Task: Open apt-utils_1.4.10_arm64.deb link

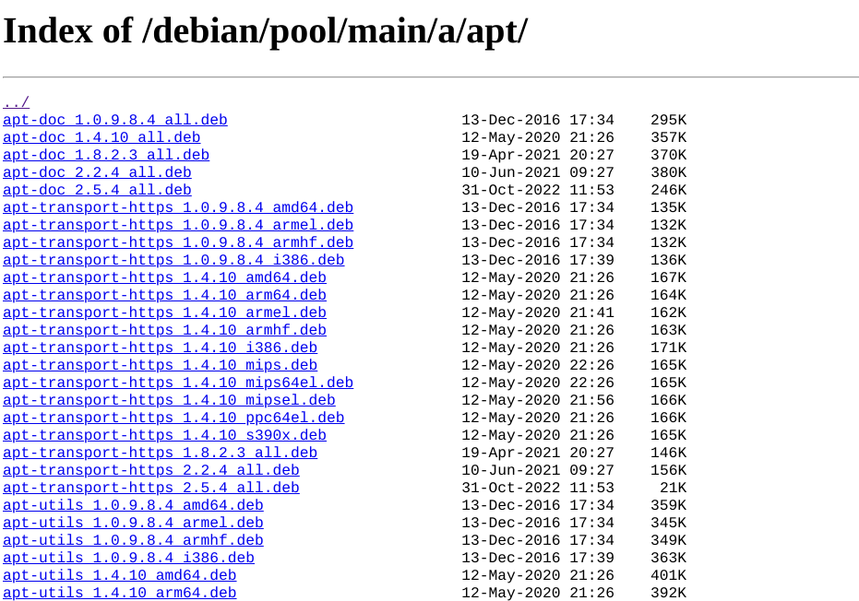Action: (x=119, y=593)
